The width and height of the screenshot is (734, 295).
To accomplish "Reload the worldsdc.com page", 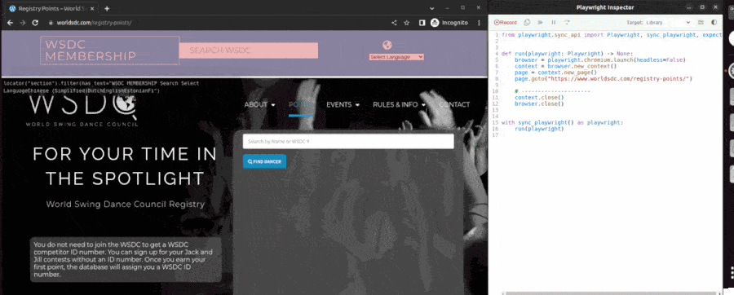I will (x=35, y=23).
